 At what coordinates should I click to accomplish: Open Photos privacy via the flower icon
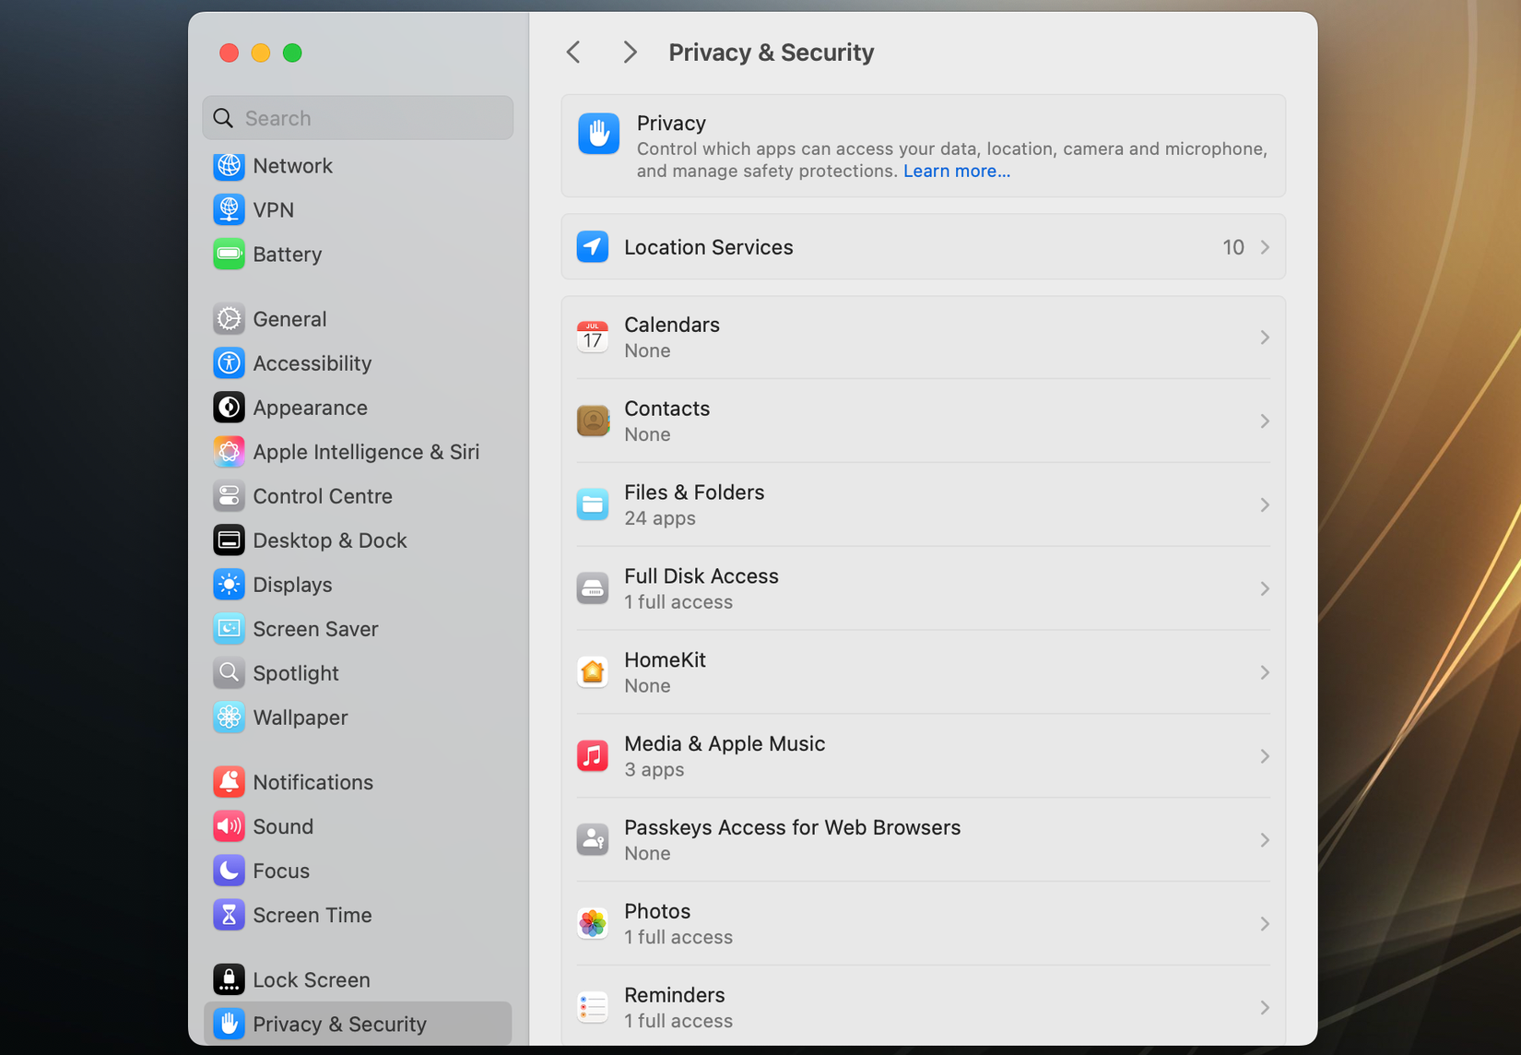point(593,923)
